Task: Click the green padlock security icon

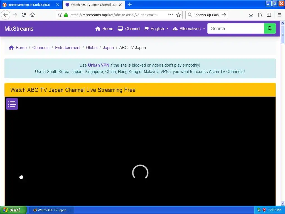Action: coord(66,15)
